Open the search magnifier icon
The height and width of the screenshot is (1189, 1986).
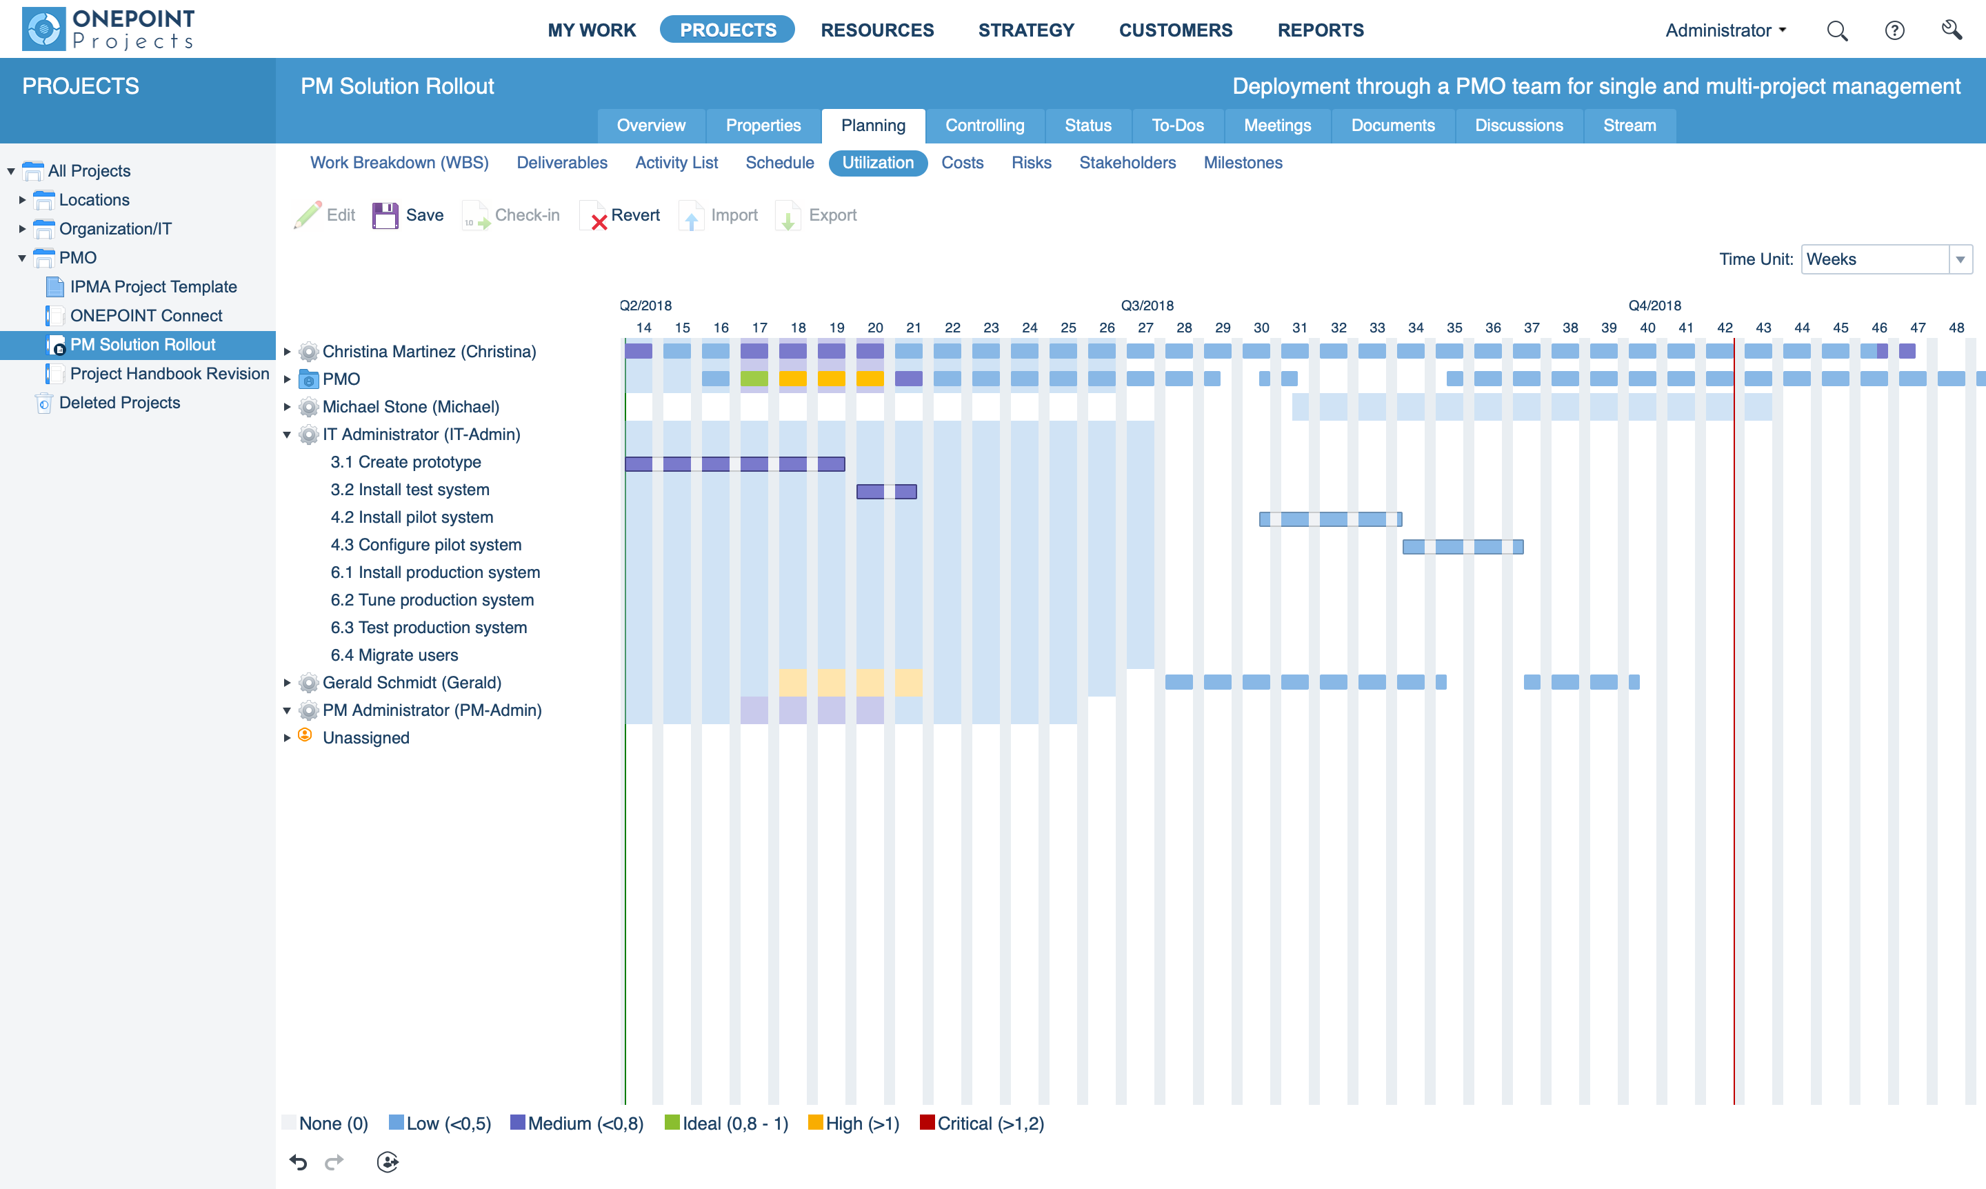click(1837, 30)
